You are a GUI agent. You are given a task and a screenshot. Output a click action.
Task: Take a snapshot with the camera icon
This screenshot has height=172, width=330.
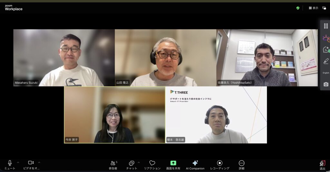[x=326, y=84]
